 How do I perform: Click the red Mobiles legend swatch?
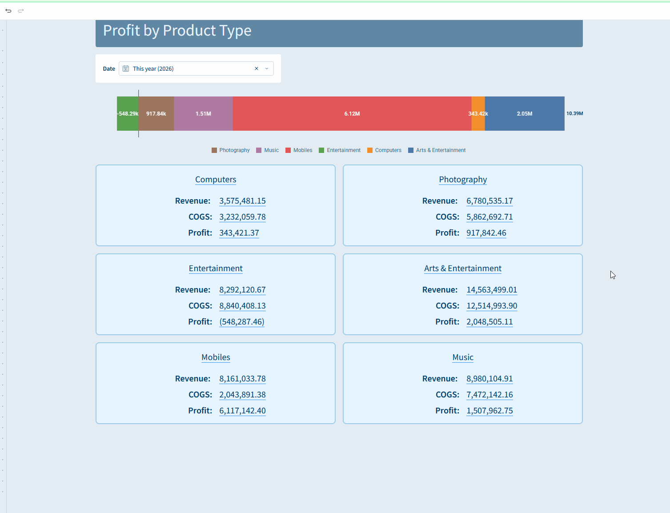(x=288, y=150)
